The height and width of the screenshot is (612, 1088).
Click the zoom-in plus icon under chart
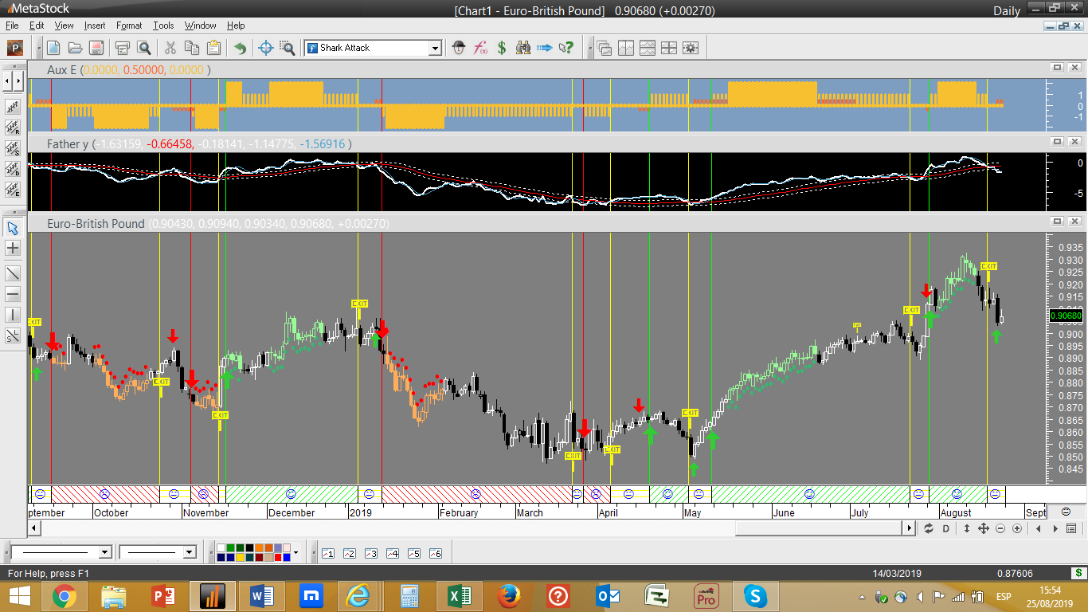tap(1017, 528)
